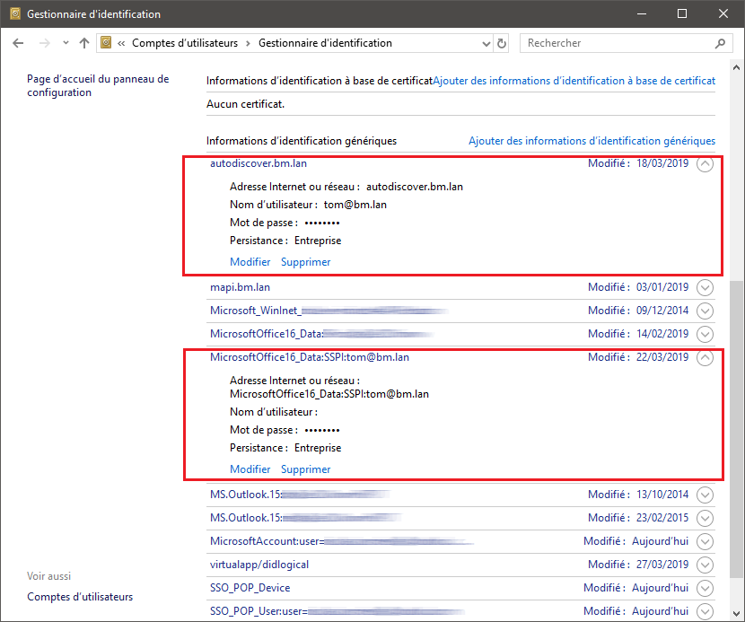Click Supprimer under MicrosoftOffice16_Data:SSPI entry

[305, 469]
